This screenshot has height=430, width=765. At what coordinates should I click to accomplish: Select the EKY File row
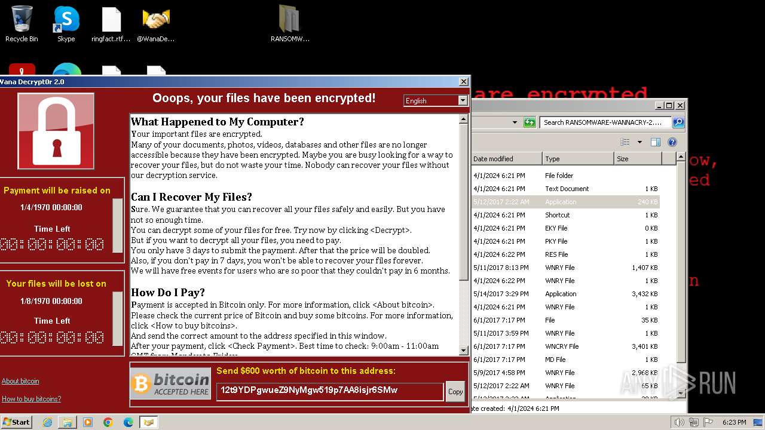point(565,228)
